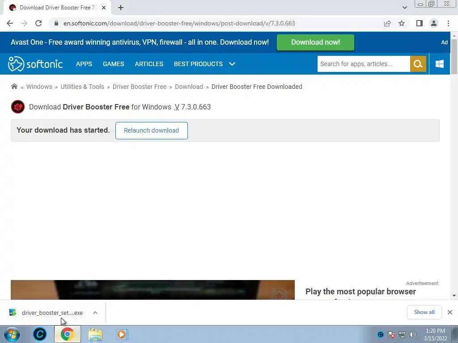Open the Chrome profile avatar icon
458x343 pixels.
tap(434, 23)
